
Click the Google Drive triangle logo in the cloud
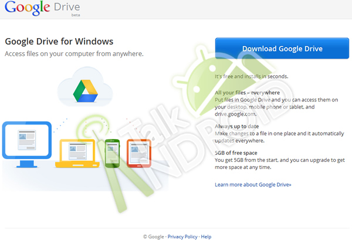[85, 91]
